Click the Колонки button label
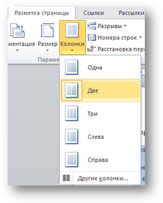This screenshot has width=163, height=203. point(72,44)
